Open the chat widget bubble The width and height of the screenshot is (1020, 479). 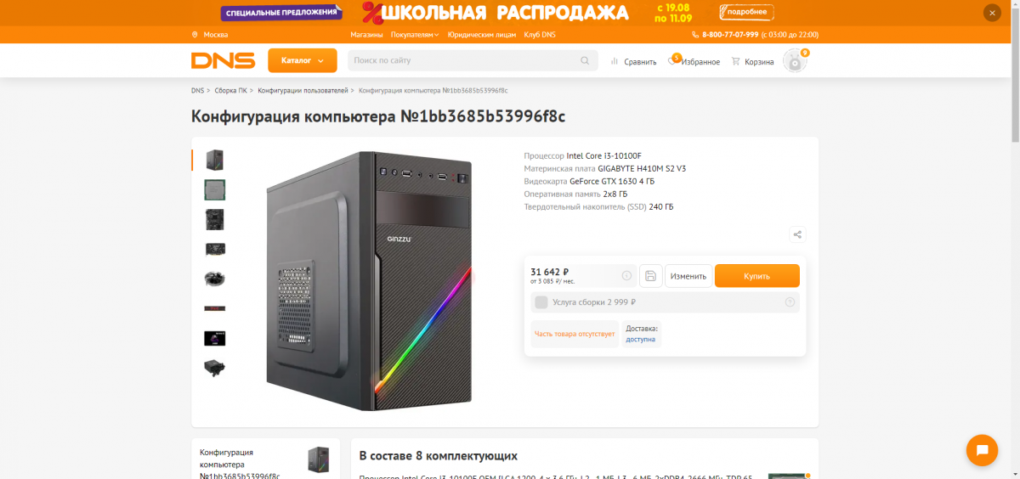coord(981,450)
